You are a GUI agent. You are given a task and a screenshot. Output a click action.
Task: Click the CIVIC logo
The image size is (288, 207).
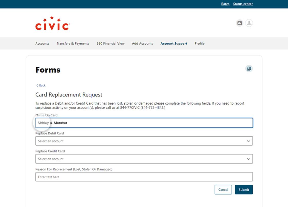[52, 24]
